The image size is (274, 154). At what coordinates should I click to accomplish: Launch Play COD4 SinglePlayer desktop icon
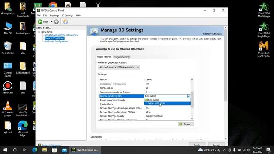pos(264,30)
